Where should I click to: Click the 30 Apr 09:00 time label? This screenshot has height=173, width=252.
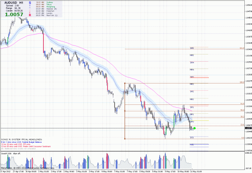tap(31, 172)
